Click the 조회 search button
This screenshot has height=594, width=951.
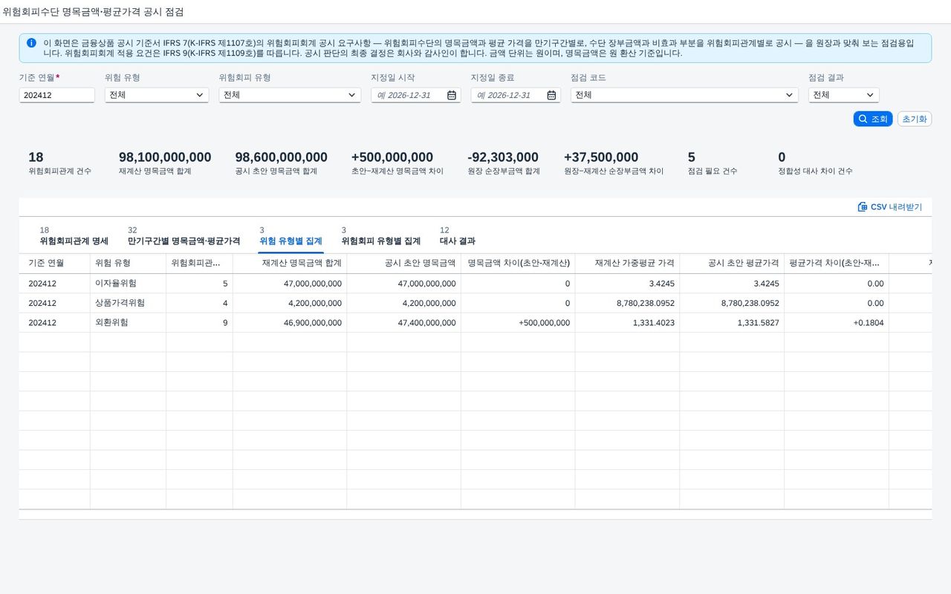873,119
